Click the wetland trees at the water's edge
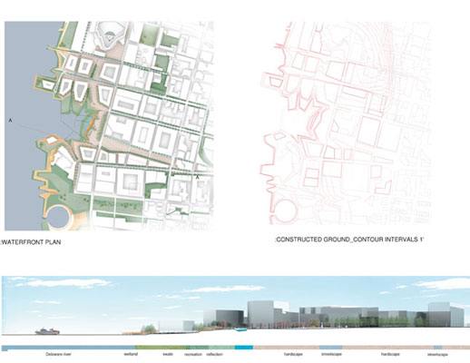 148,329
